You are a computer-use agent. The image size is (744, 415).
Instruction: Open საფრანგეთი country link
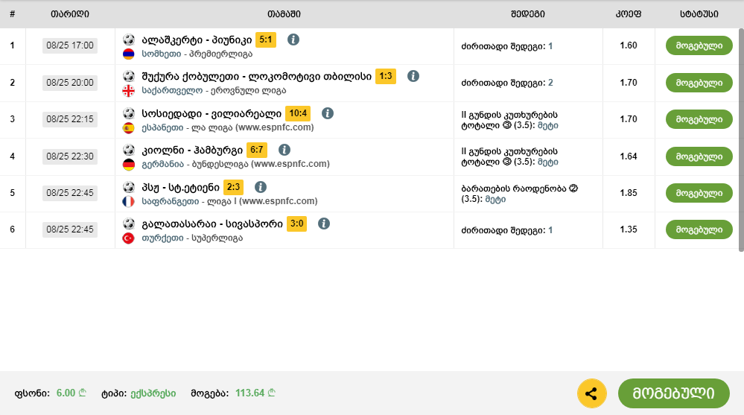pos(171,201)
